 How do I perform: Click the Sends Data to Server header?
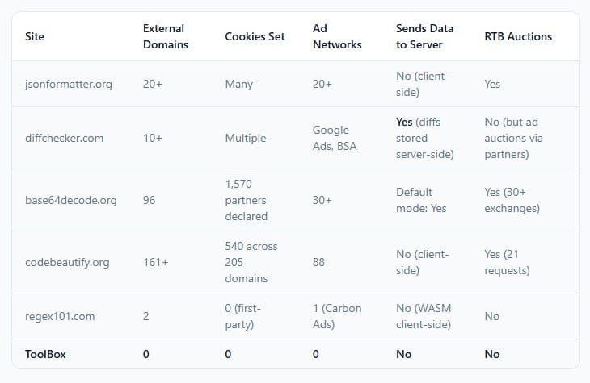[x=424, y=36]
